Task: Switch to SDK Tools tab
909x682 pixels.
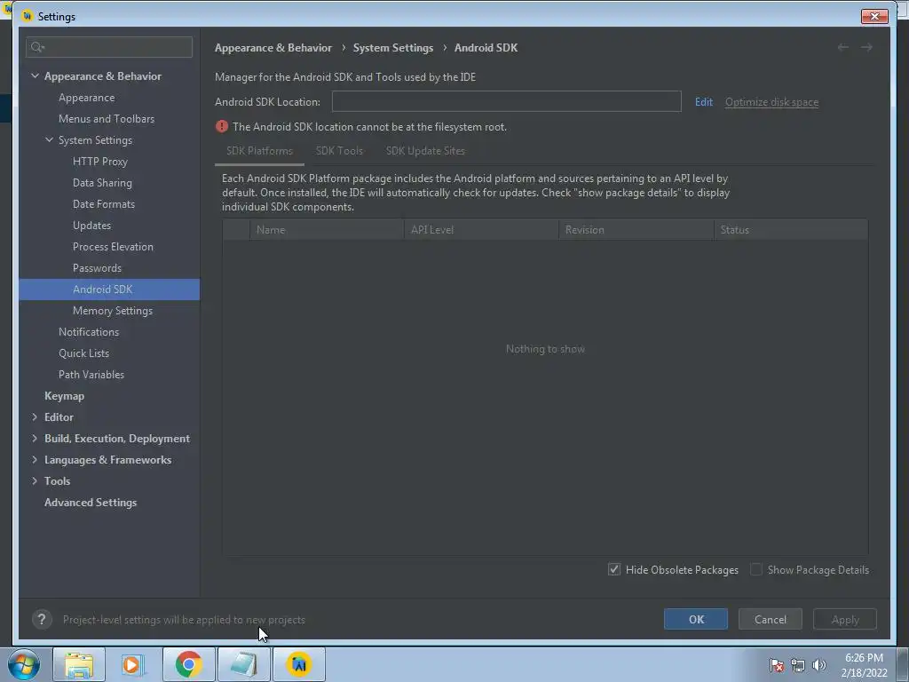Action: coord(339,151)
